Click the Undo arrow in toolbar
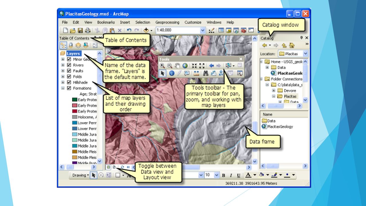Image resolution: width=366 pixels, height=206 pixels. tap(129, 30)
